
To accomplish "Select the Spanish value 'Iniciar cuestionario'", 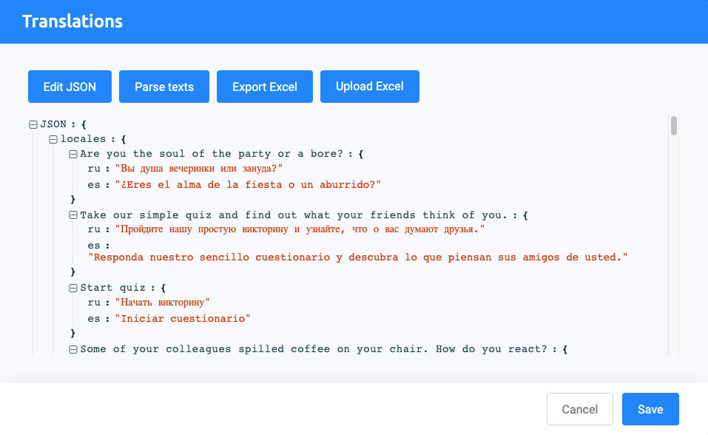I will (x=183, y=319).
